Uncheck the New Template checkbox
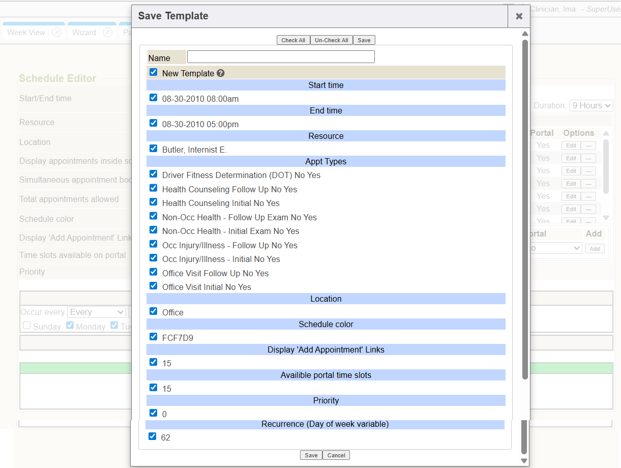 [x=153, y=73]
